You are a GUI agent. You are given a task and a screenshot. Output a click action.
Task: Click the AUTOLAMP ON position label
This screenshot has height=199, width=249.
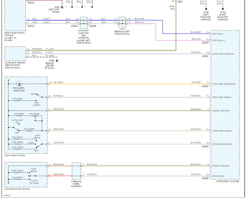pyautogui.click(x=17, y=121)
